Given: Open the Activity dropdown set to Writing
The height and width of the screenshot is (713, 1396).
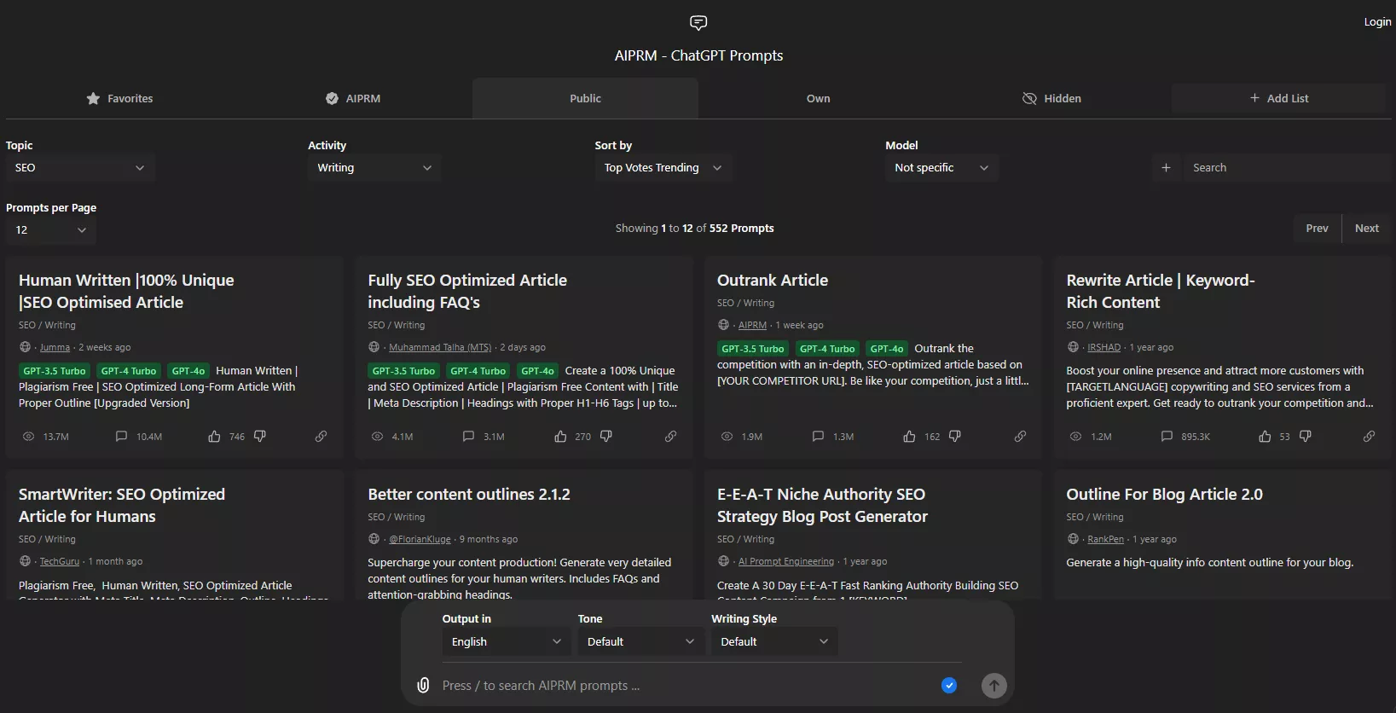Looking at the screenshot, I should point(374,168).
